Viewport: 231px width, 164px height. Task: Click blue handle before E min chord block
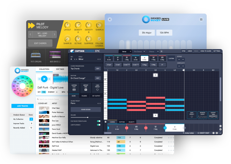[x=165, y=128]
